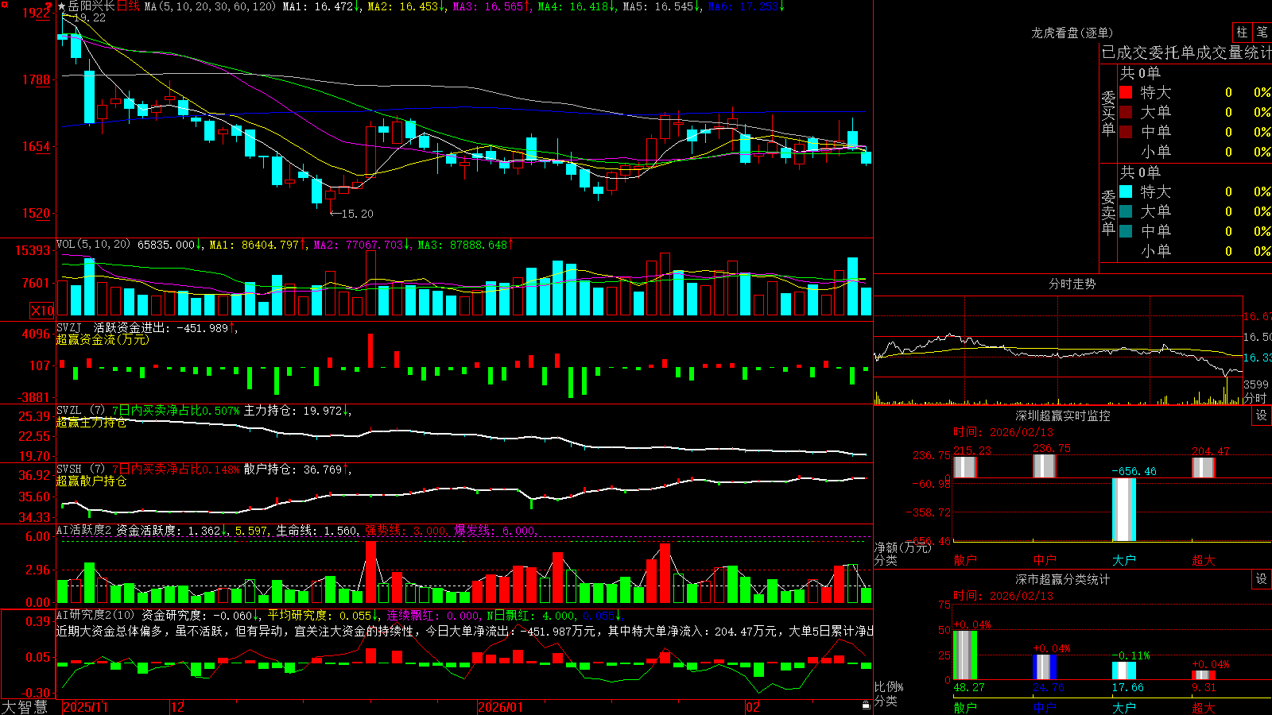The height and width of the screenshot is (715, 1272).
Task: Click the 分时 label beside intraday chart
Action: coord(1255,398)
